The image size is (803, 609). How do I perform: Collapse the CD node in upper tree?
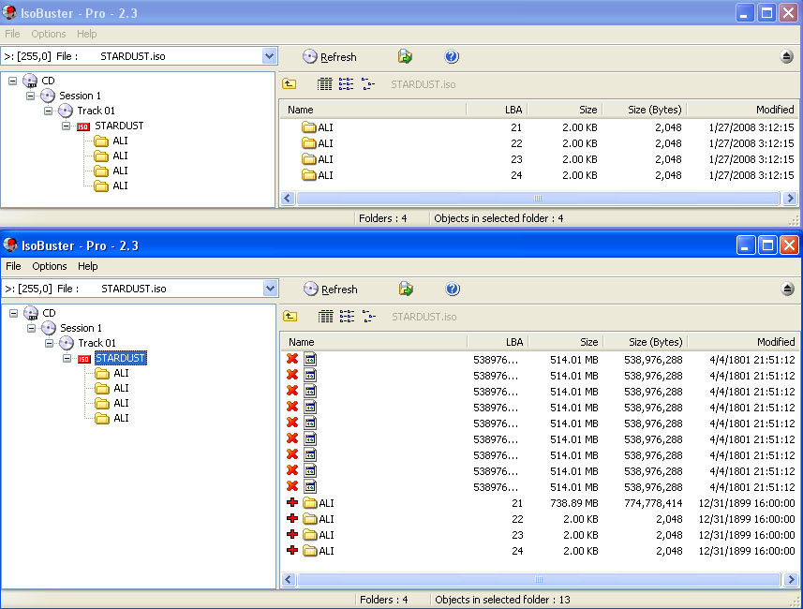point(13,81)
